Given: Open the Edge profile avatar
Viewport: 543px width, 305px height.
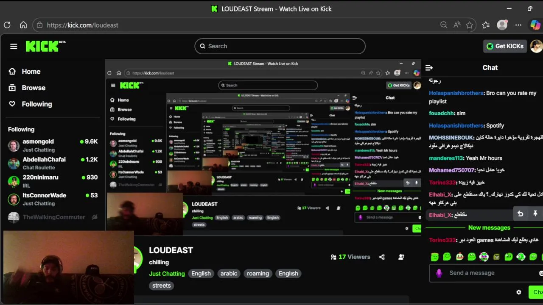Looking at the screenshot, I should (502, 25).
